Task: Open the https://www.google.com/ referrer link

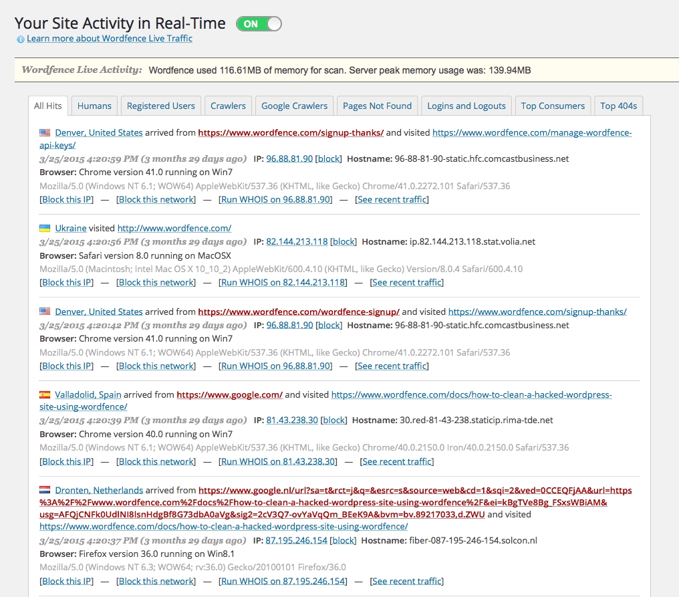Action: [229, 394]
